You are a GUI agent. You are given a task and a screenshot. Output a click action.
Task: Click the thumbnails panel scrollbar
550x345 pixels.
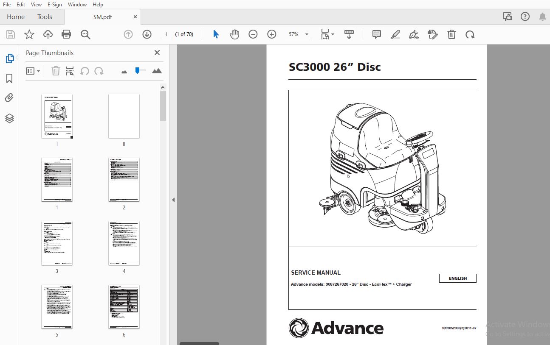point(163,106)
